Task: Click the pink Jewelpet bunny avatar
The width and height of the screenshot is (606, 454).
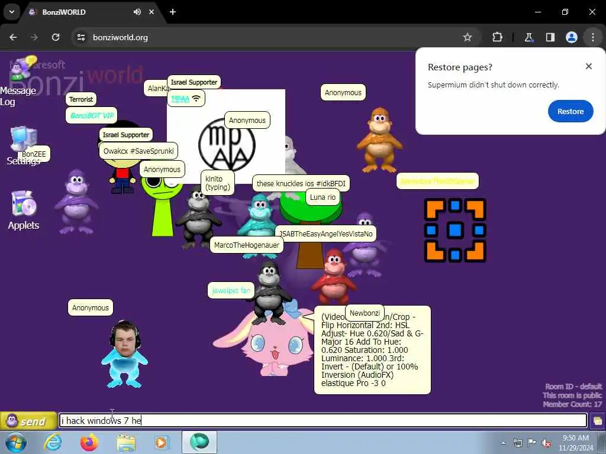Action: [267, 343]
